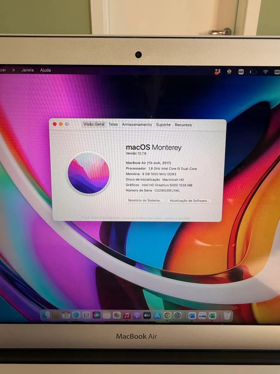280x374 pixels.
Task: Switch to the Telas tab
Action: tap(113, 124)
